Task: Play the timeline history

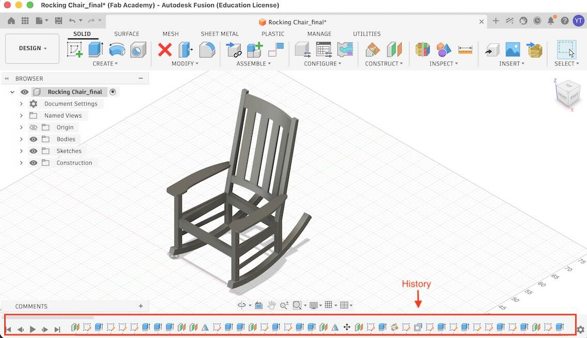Action: point(33,329)
